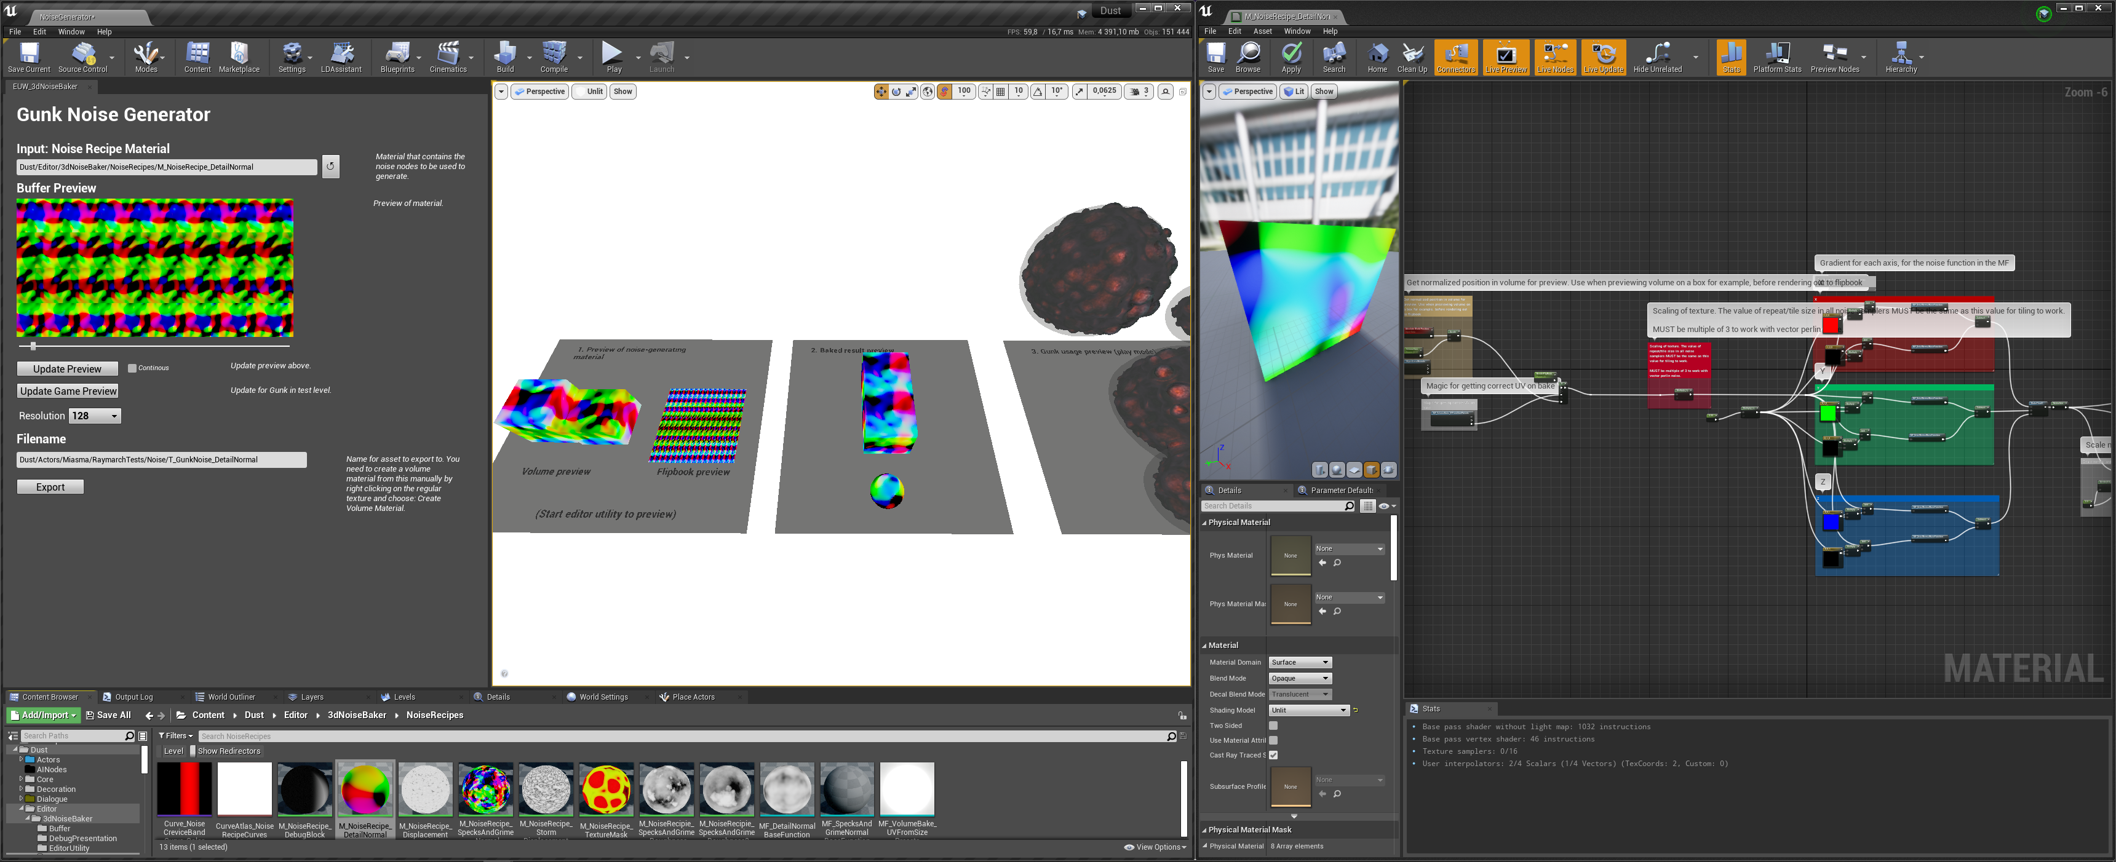The image size is (2116, 862).
Task: Select the green color node in the graph
Action: pyautogui.click(x=1828, y=413)
